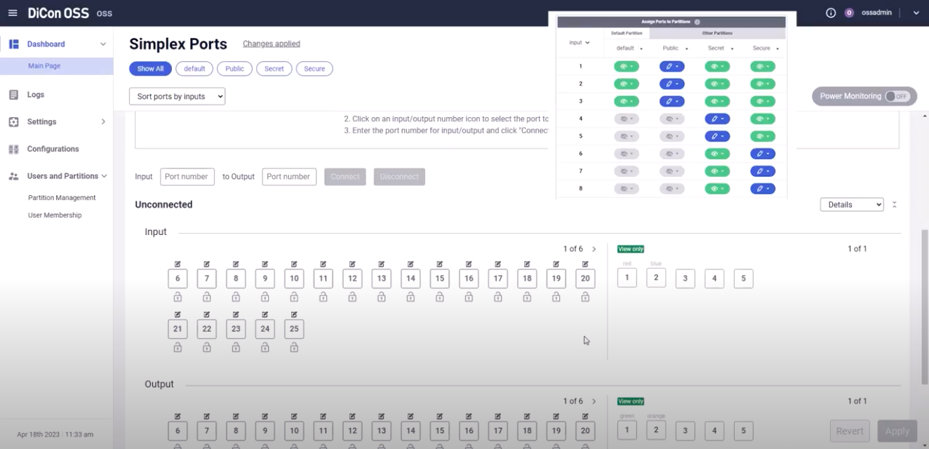Collapse the Unconnected section double-chevron
The height and width of the screenshot is (449, 929).
point(895,205)
